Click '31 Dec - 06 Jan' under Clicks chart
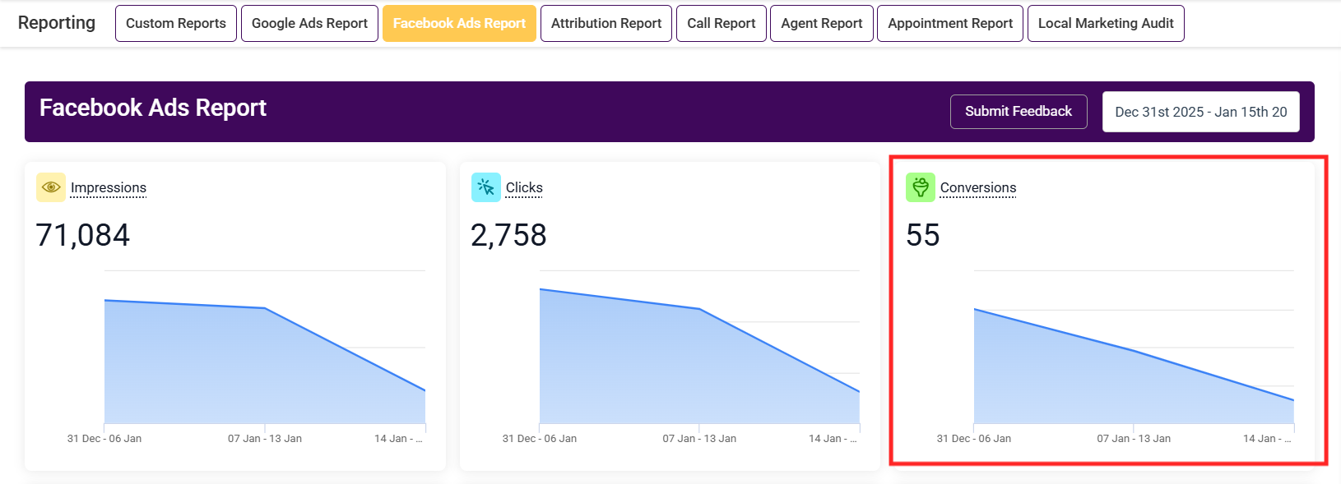This screenshot has height=484, width=1341. pos(540,439)
